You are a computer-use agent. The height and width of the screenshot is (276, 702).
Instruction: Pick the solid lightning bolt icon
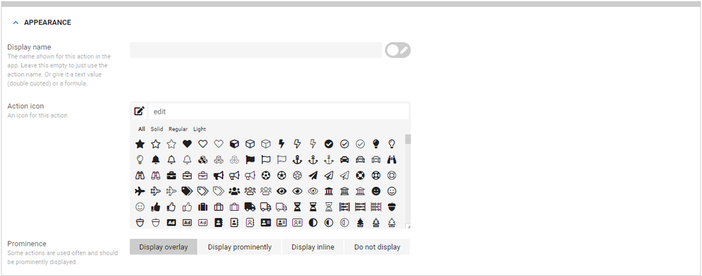tap(282, 144)
